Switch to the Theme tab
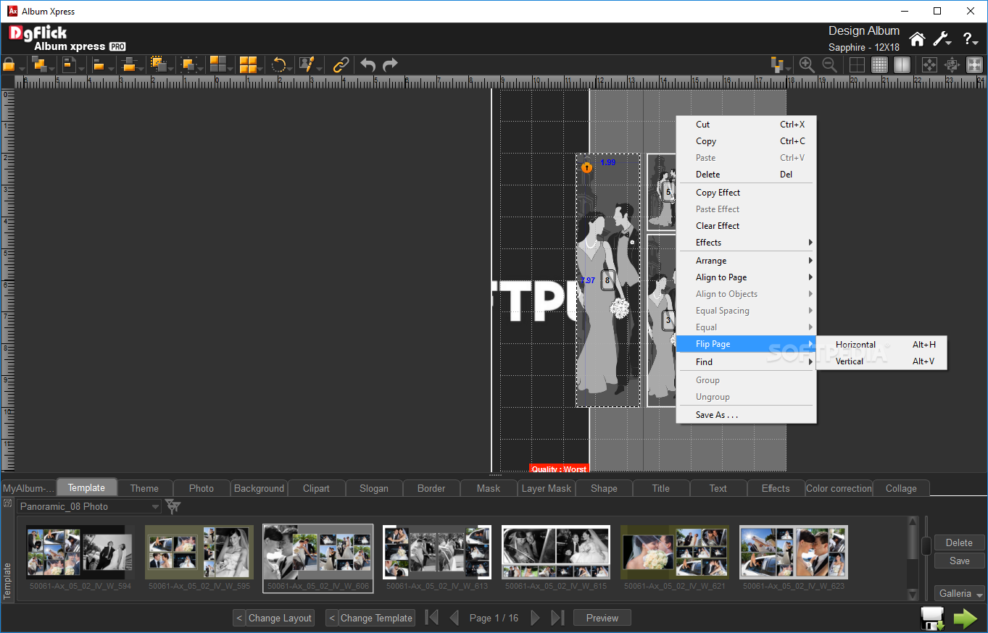This screenshot has height=633, width=988. point(144,488)
